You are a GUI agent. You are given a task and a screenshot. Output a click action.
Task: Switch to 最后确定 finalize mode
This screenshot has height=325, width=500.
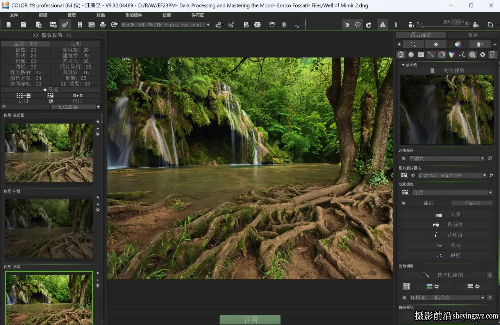(x=421, y=35)
